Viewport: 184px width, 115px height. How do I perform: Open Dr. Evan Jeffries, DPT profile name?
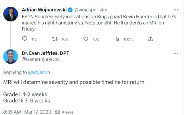coord(45,53)
